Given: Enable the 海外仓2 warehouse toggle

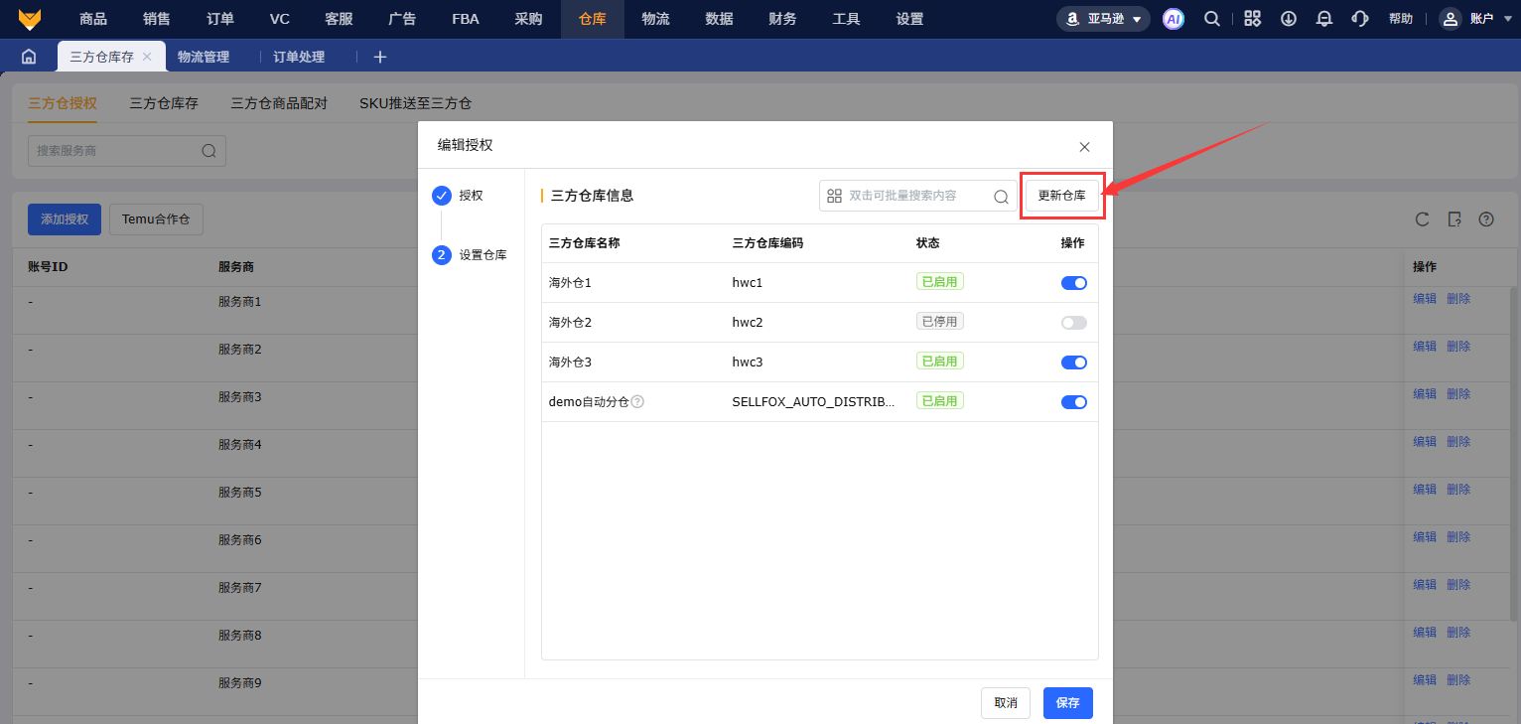Looking at the screenshot, I should (x=1073, y=323).
